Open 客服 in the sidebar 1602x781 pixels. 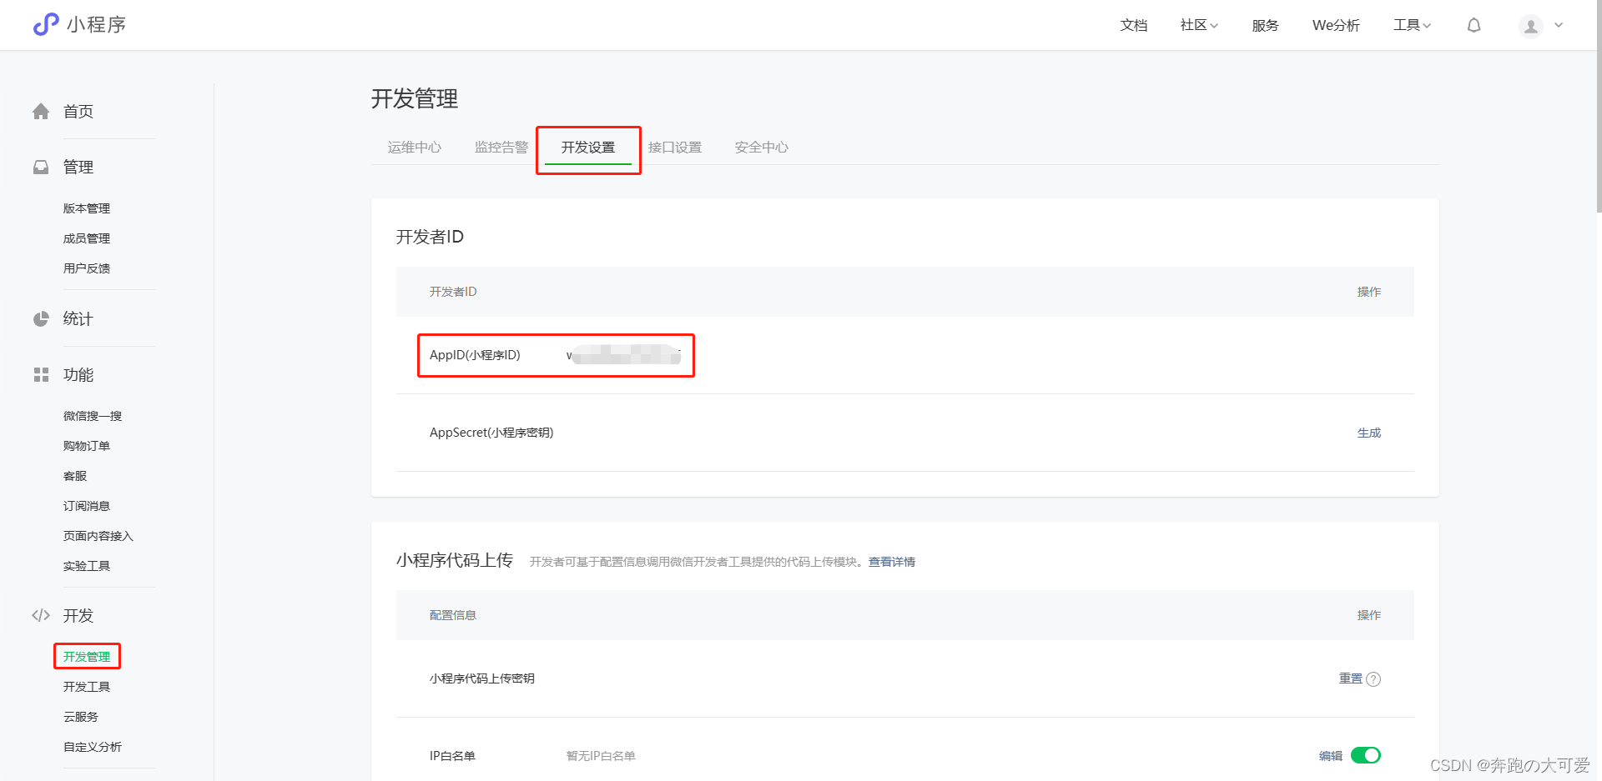(x=75, y=476)
